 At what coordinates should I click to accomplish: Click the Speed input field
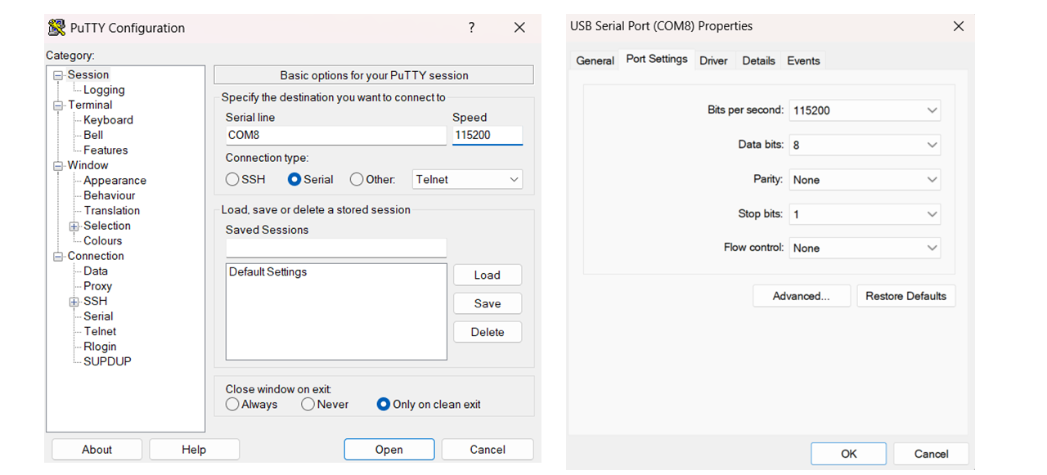tap(488, 135)
